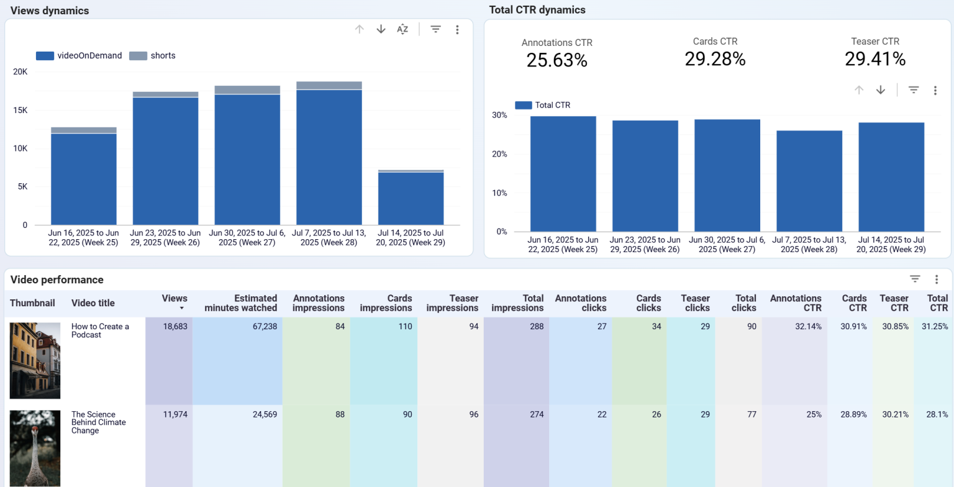Open the three-dot menu on Views dynamics
This screenshot has width=954, height=487.
458,29
